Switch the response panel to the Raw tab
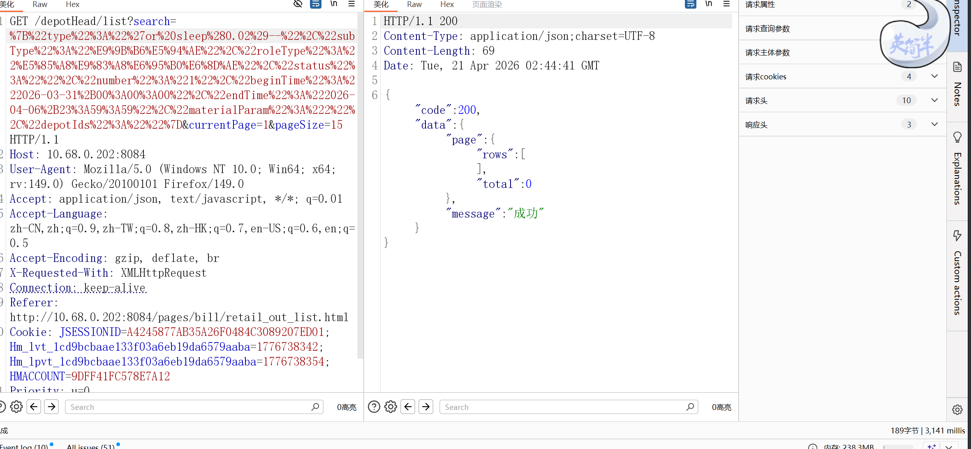This screenshot has height=449, width=971. [x=414, y=5]
